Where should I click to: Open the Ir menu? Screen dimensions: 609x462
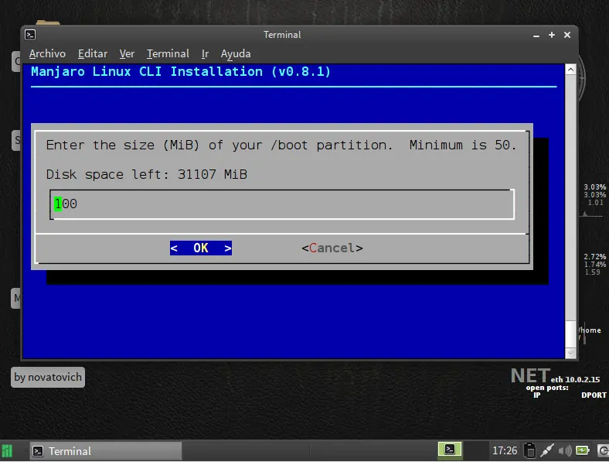click(205, 53)
